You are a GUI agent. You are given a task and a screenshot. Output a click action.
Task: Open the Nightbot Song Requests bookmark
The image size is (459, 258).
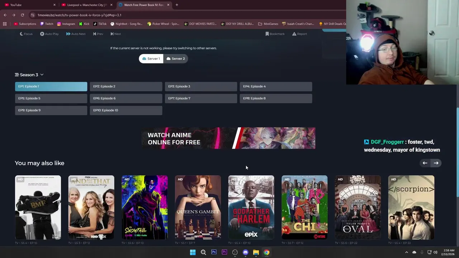pos(126,24)
